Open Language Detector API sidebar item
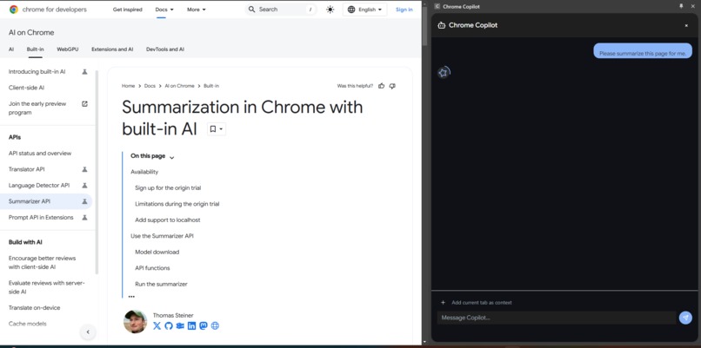The image size is (701, 348). coord(39,186)
